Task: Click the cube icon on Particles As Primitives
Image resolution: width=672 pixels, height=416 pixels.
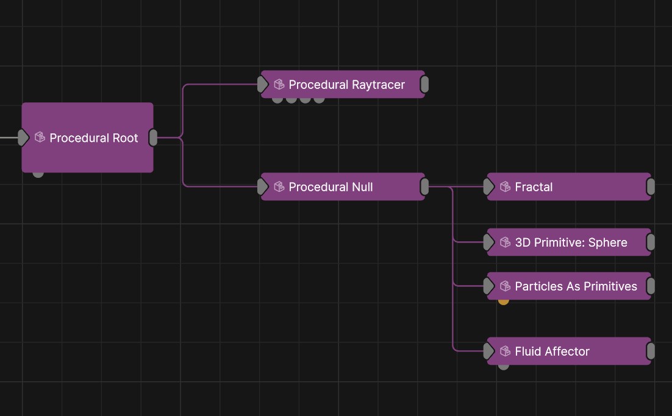Action: (505, 286)
